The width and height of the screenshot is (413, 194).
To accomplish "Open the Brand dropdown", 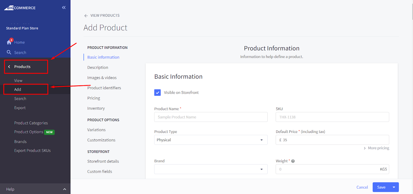I will [211, 169].
